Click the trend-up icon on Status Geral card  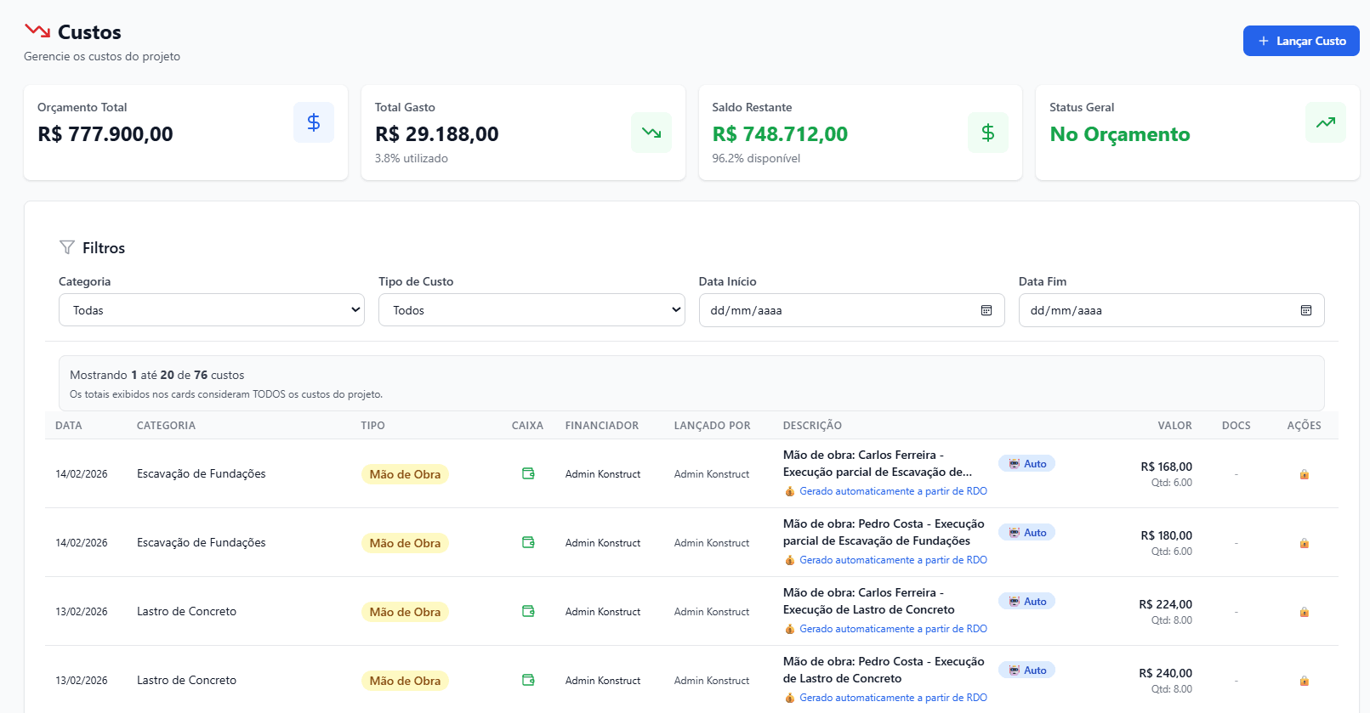(1325, 122)
